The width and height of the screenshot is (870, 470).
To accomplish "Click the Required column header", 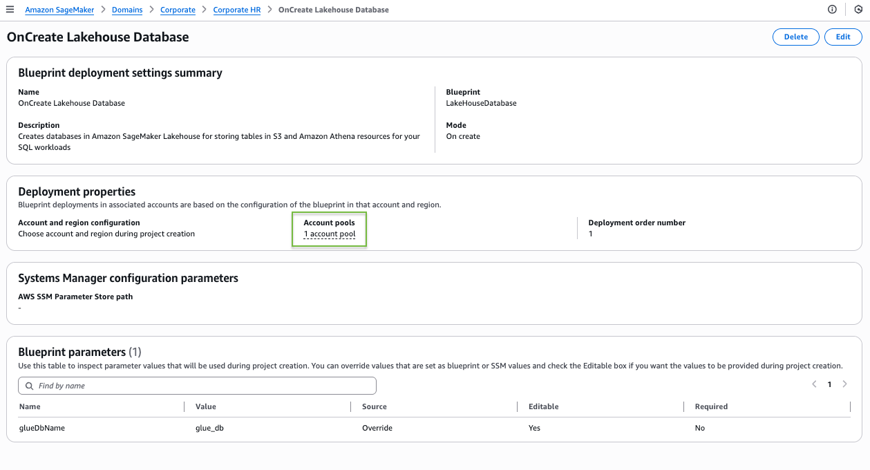I will coord(712,406).
